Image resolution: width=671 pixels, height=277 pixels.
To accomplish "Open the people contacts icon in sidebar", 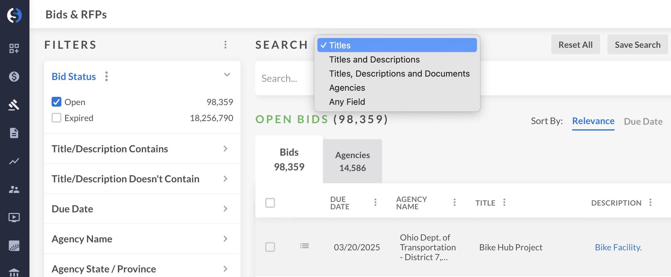I will [x=14, y=189].
